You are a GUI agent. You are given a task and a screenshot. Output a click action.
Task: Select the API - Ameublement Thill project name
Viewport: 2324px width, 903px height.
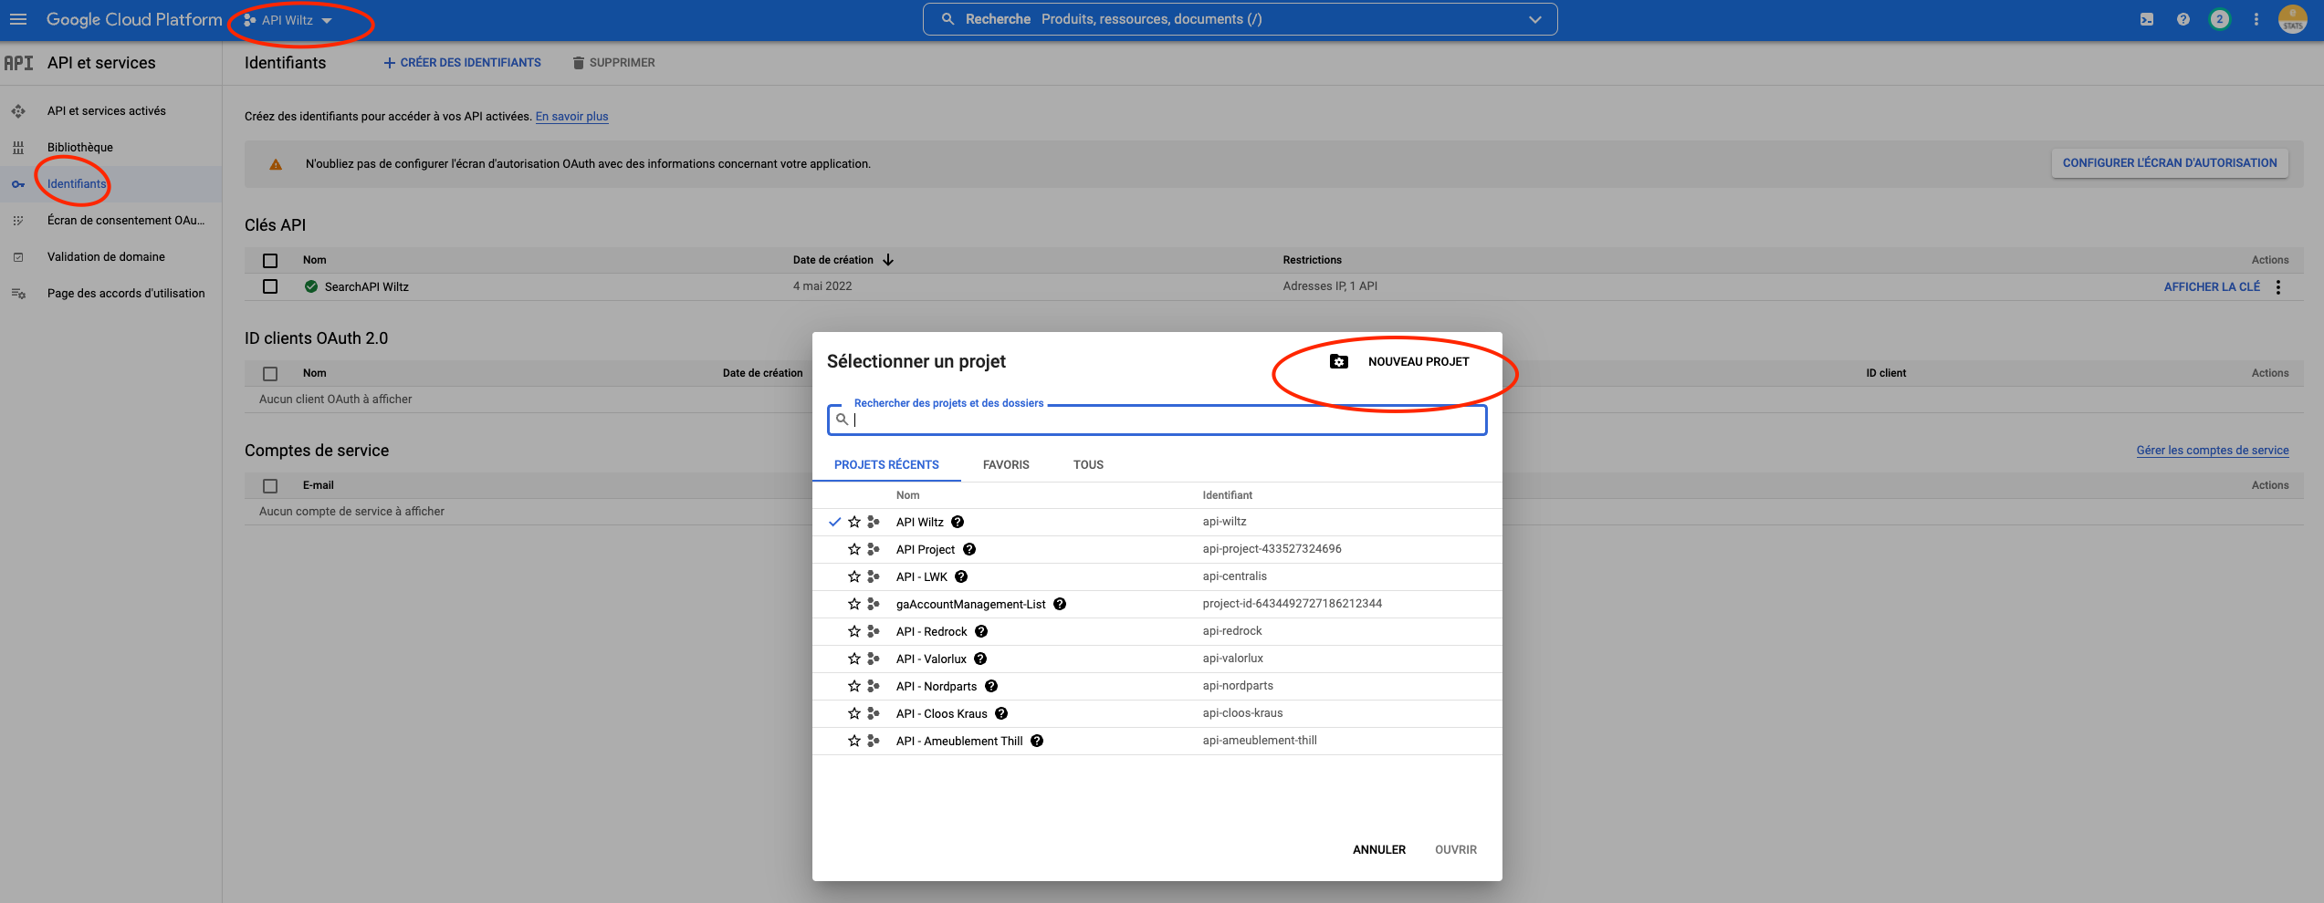click(959, 741)
